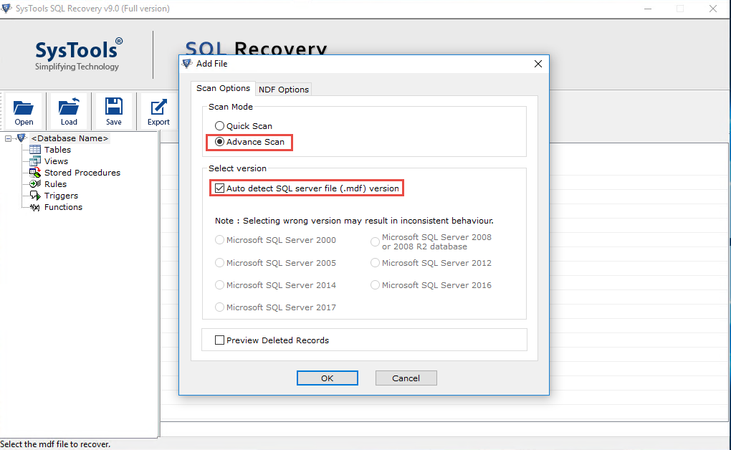Screen dimensions: 731x450
Task: Click the SysTools app icon in main title bar
Action: point(6,9)
